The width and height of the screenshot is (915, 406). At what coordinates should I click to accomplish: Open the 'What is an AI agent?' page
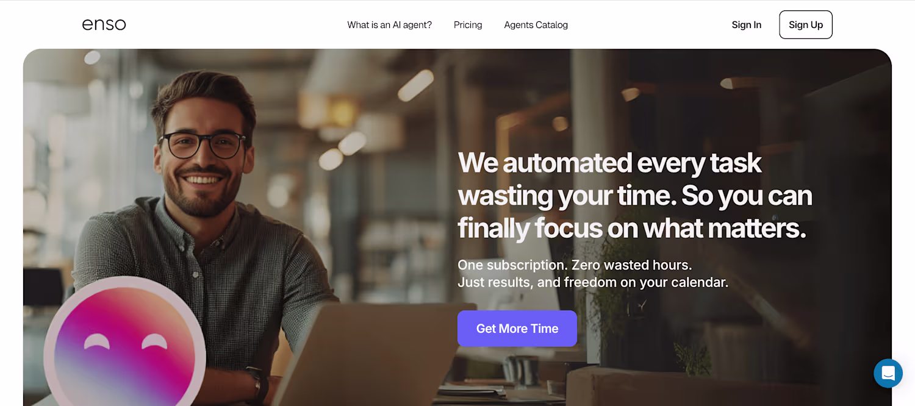pyautogui.click(x=390, y=25)
